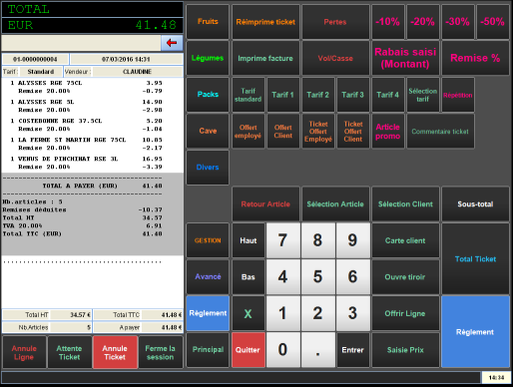513x387 pixels.
Task: Click the entry input field
Action: [x=81, y=43]
